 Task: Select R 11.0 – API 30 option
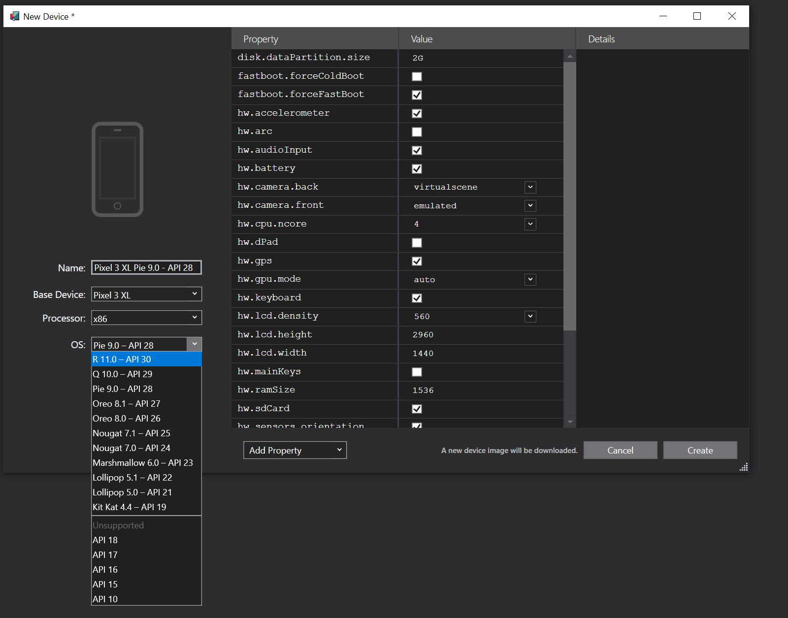pos(146,359)
